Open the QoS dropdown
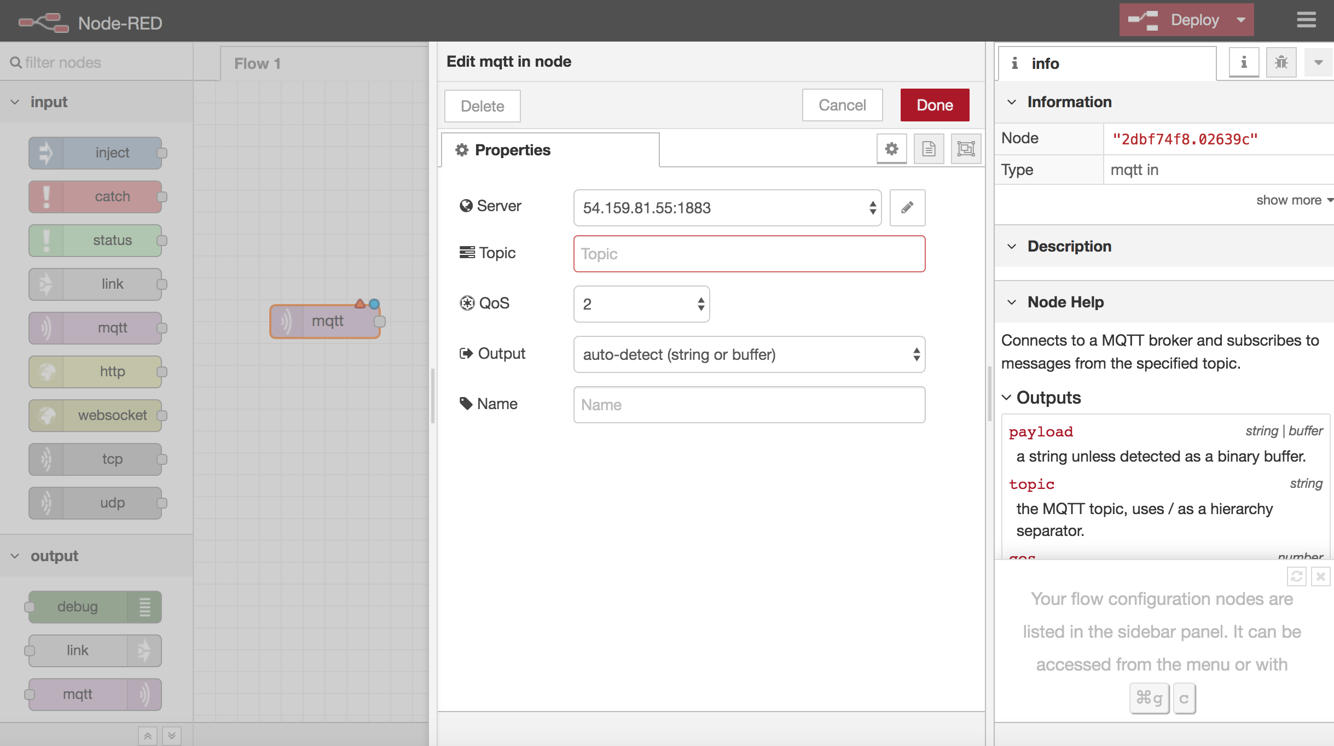Viewport: 1334px width, 746px height. [641, 304]
